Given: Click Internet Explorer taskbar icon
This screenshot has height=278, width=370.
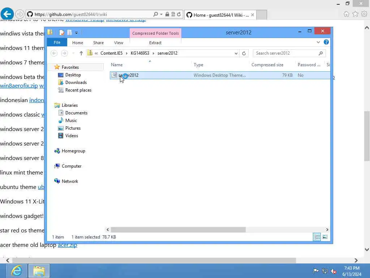Looking at the screenshot, I should 16,271.
